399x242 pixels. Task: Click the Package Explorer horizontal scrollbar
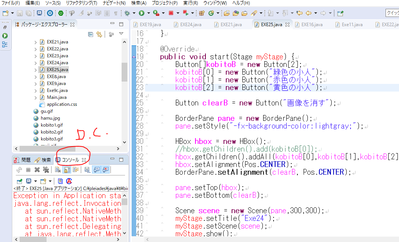pos(47,149)
